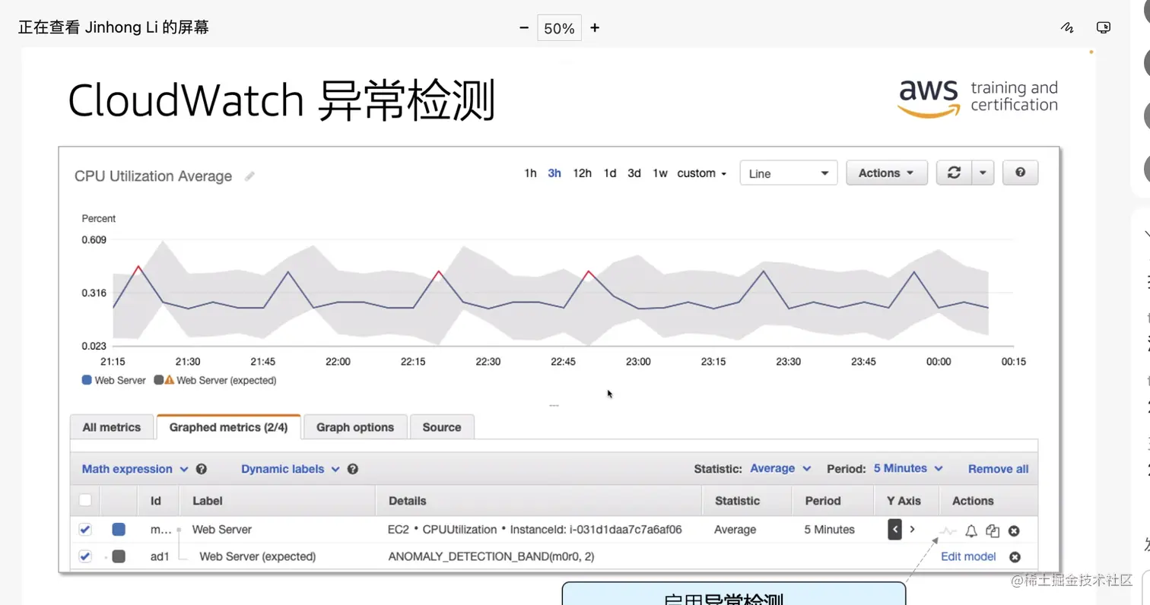The height and width of the screenshot is (605, 1150).
Task: Duplicate the Web Server metric with copy icon
Action: point(993,531)
